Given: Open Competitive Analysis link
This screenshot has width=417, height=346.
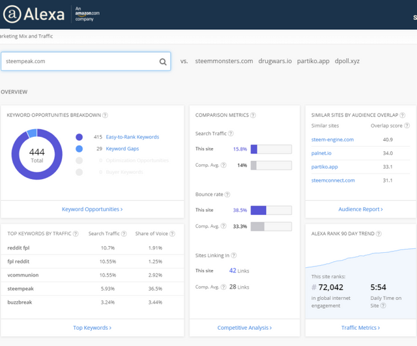Looking at the screenshot, I should (x=244, y=328).
